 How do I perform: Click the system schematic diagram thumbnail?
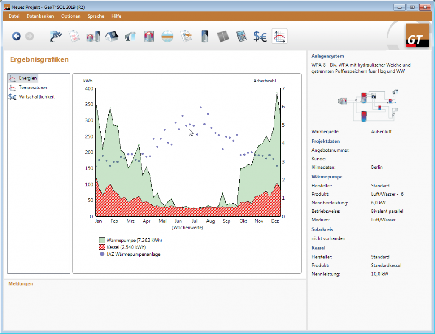pos(368,106)
